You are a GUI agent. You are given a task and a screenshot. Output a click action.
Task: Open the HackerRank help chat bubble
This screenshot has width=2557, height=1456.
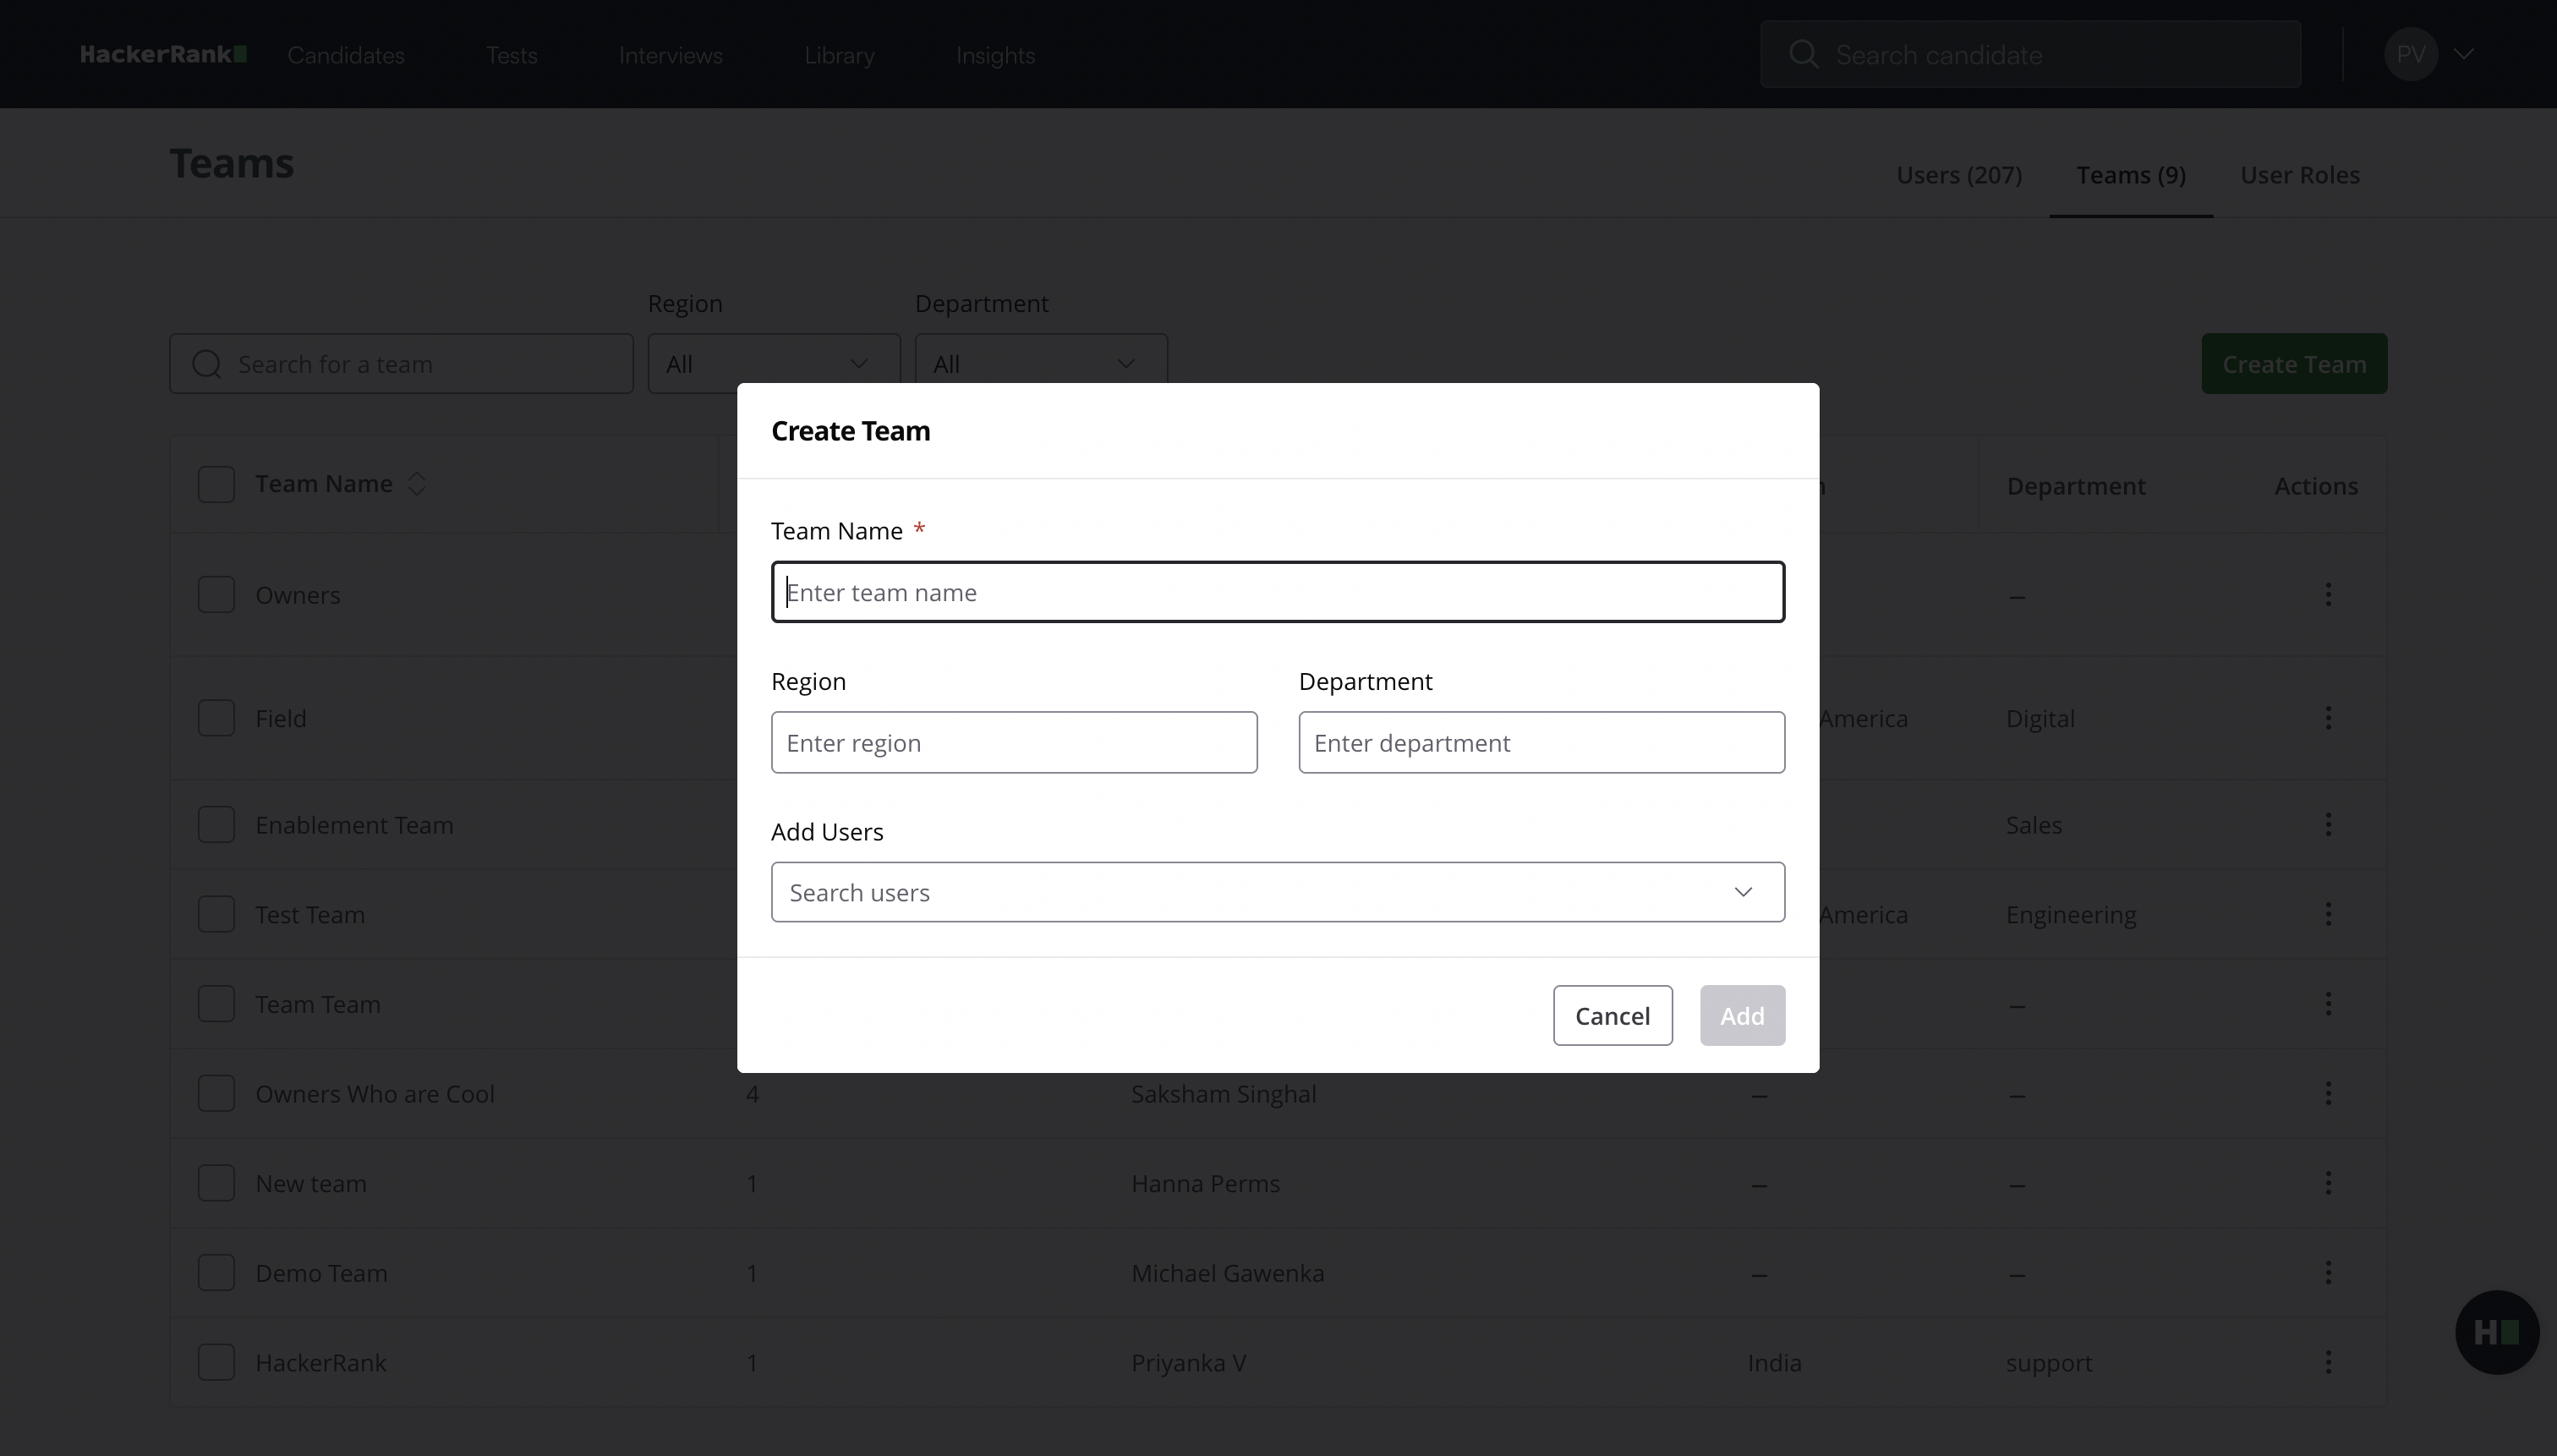[2496, 1332]
